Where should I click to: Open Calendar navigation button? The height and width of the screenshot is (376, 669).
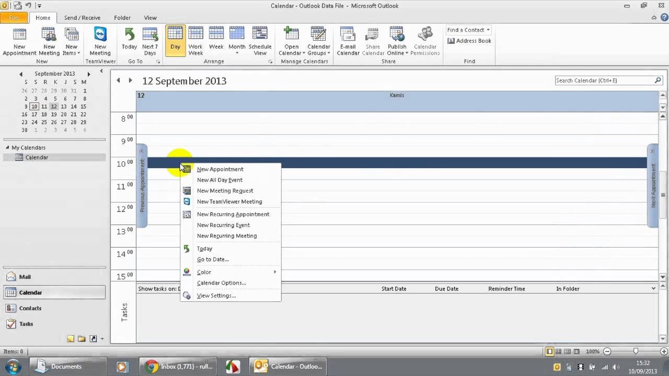(x=54, y=292)
